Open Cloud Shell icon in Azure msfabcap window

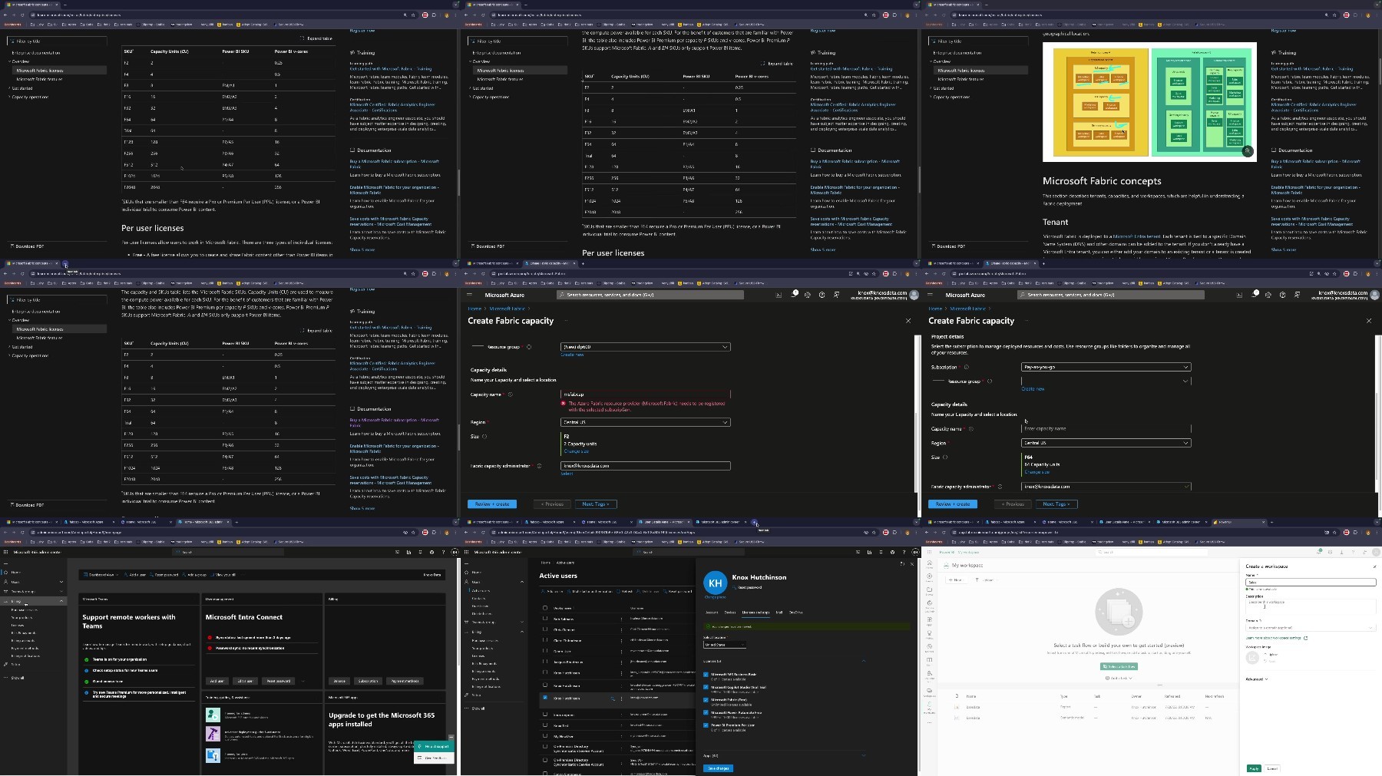(x=779, y=295)
